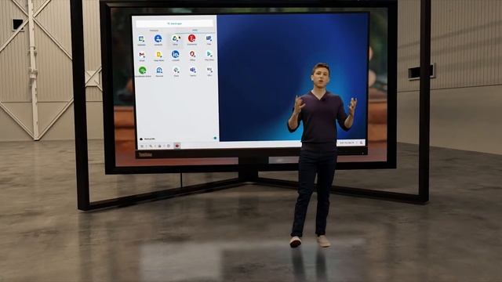Open the blue clock-style icon in the third row

[159, 70]
